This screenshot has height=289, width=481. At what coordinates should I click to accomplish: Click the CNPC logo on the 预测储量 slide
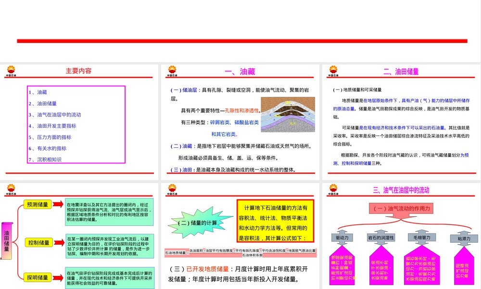(11, 189)
